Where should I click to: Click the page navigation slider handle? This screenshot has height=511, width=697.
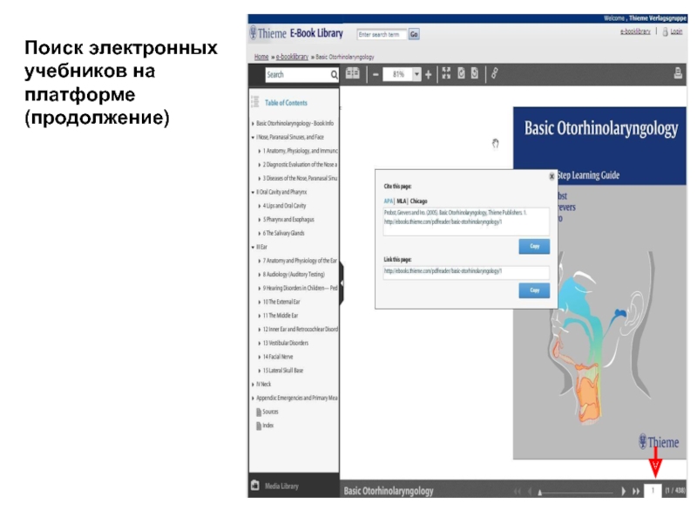(539, 493)
